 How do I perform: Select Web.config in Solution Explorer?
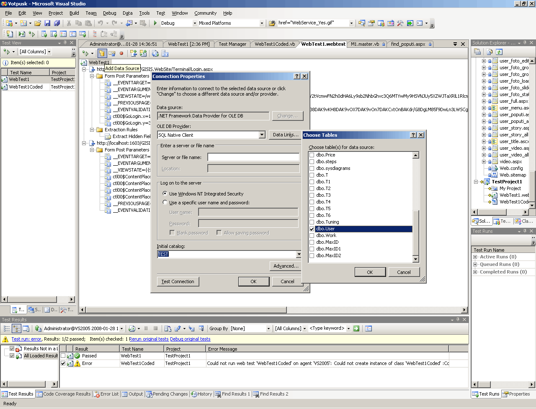coord(511,168)
